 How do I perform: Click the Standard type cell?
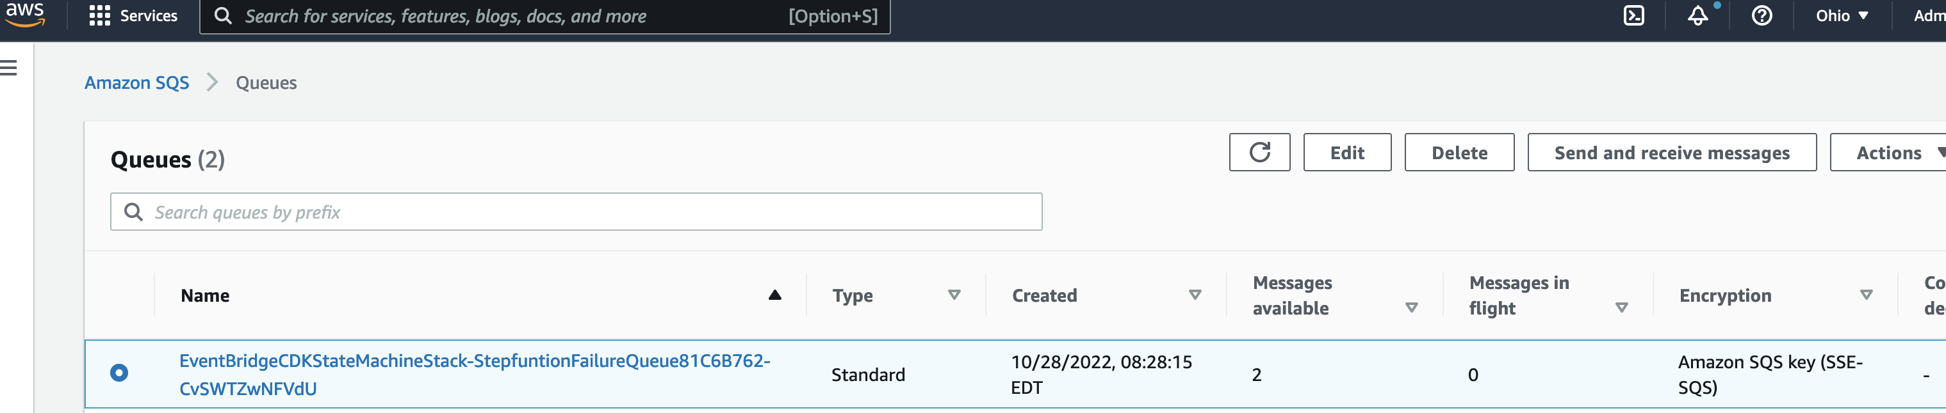(868, 375)
